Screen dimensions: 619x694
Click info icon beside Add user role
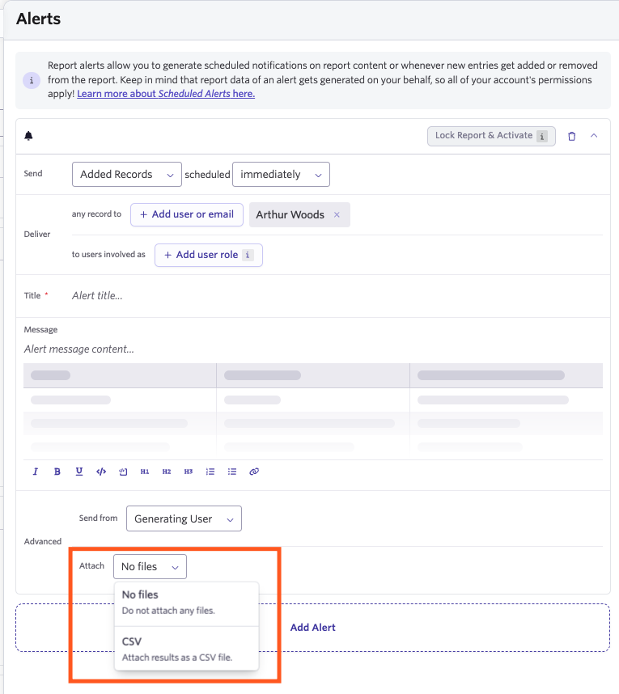pos(248,255)
